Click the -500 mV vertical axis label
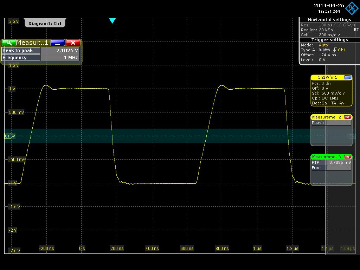 [17, 160]
